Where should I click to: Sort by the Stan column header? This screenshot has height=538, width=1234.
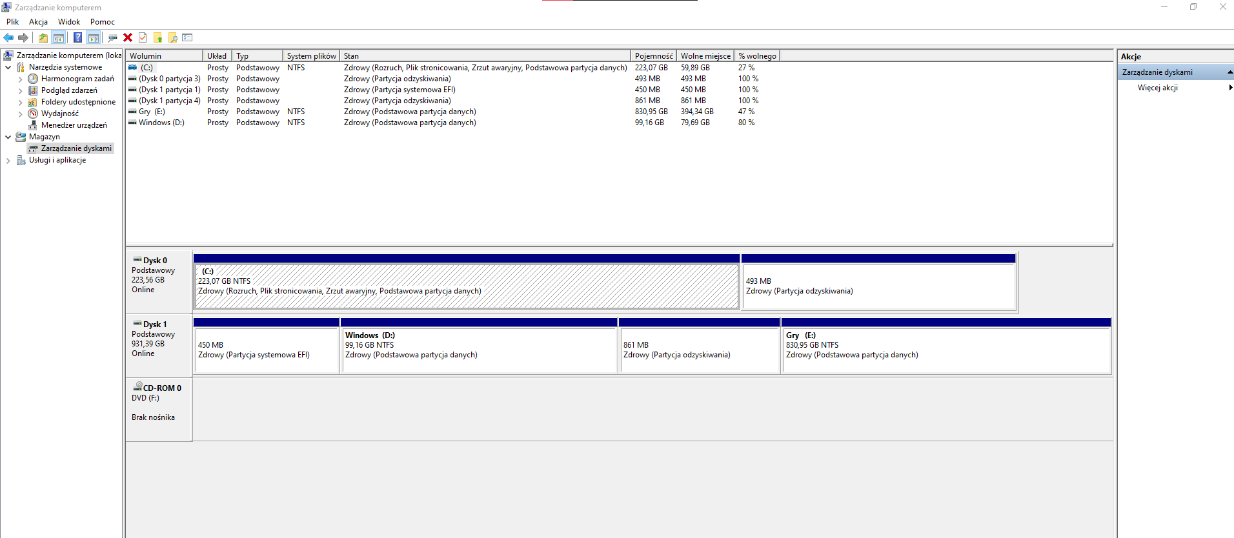point(485,56)
